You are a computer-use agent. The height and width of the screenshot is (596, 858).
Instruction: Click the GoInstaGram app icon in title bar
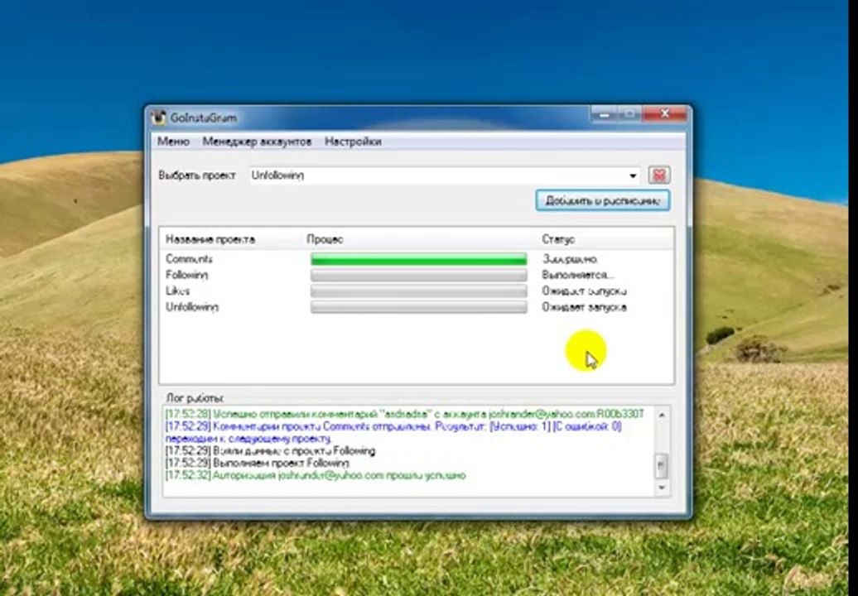click(159, 118)
